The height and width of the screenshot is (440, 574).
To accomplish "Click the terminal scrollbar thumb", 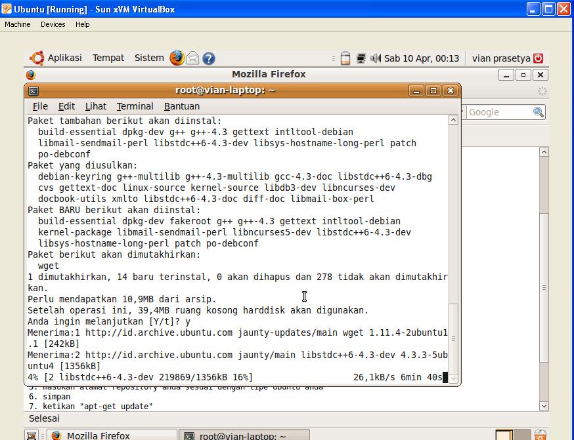I will point(453,338).
